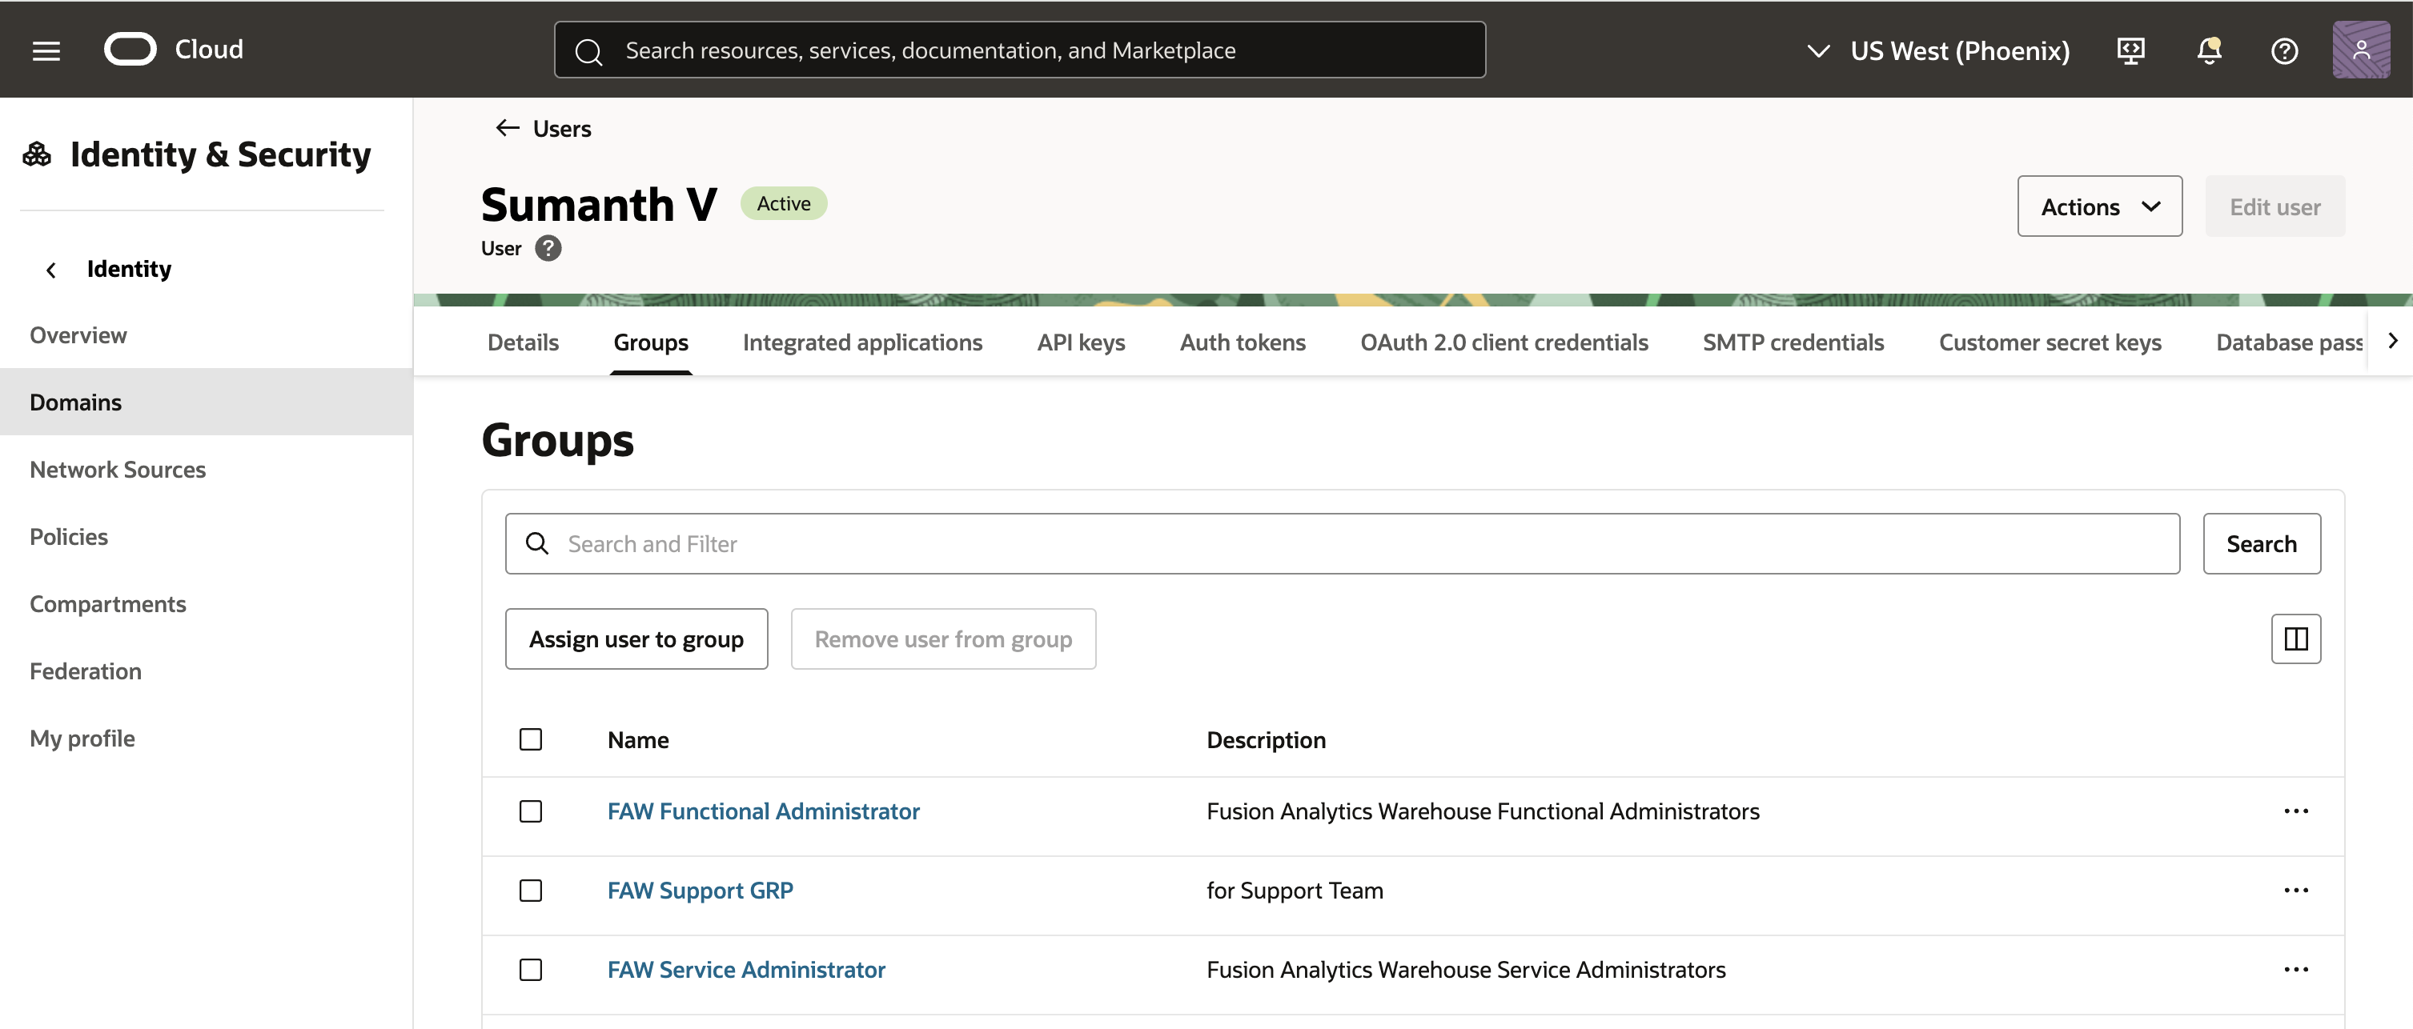
Task: Check the FAW Support GRP row
Action: coord(530,891)
